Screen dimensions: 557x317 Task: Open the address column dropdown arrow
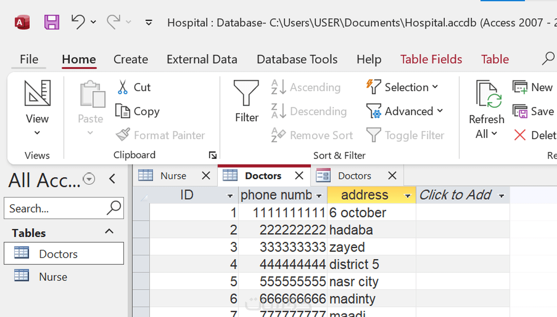coord(408,196)
